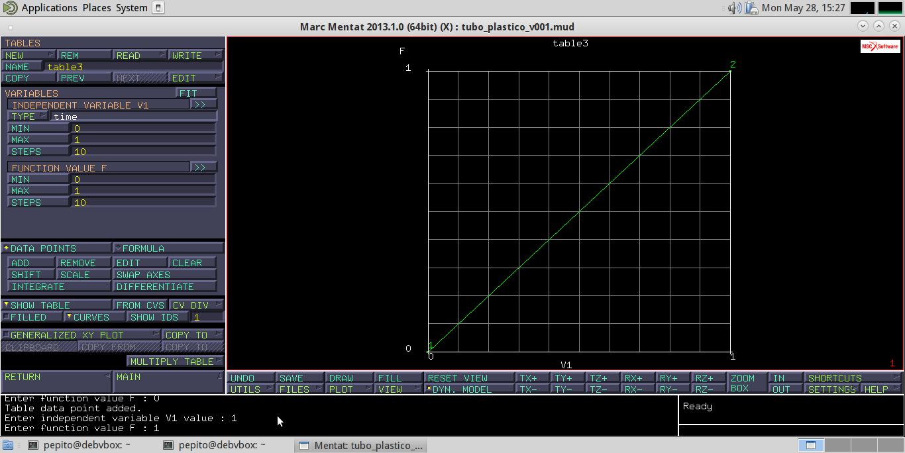Image resolution: width=905 pixels, height=453 pixels.
Task: Open the volume control tray icon
Action: (x=734, y=8)
